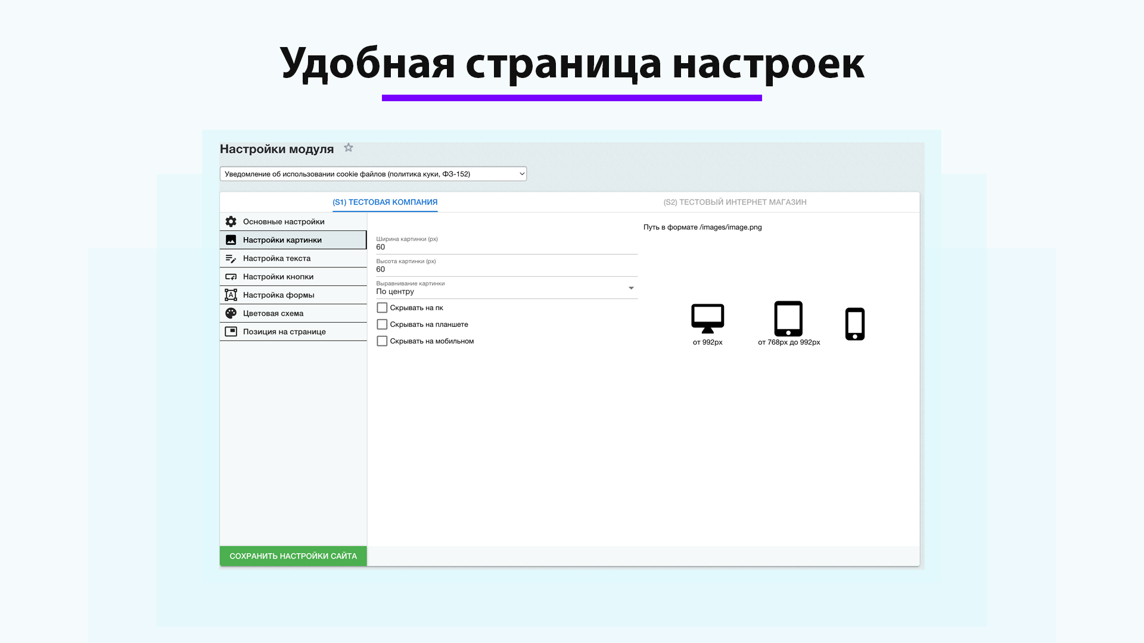
Task: Click the star next to Настройки модуля
Action: 348,148
